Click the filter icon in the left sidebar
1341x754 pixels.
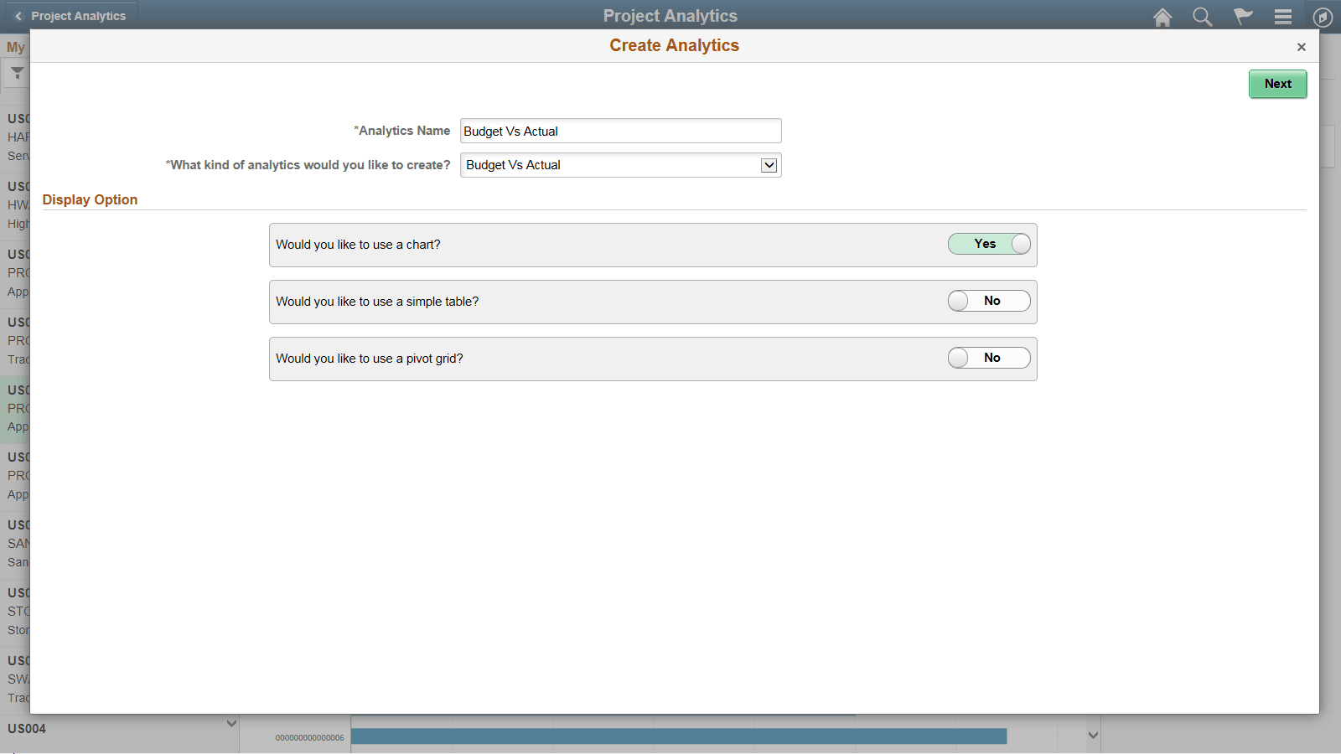[x=17, y=74]
